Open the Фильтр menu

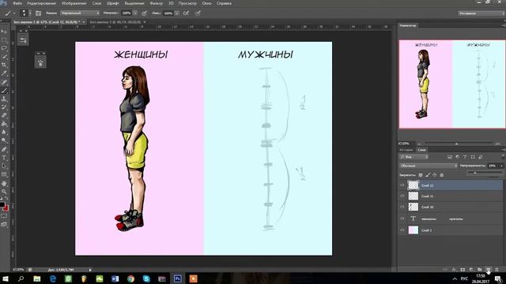pyautogui.click(x=157, y=3)
